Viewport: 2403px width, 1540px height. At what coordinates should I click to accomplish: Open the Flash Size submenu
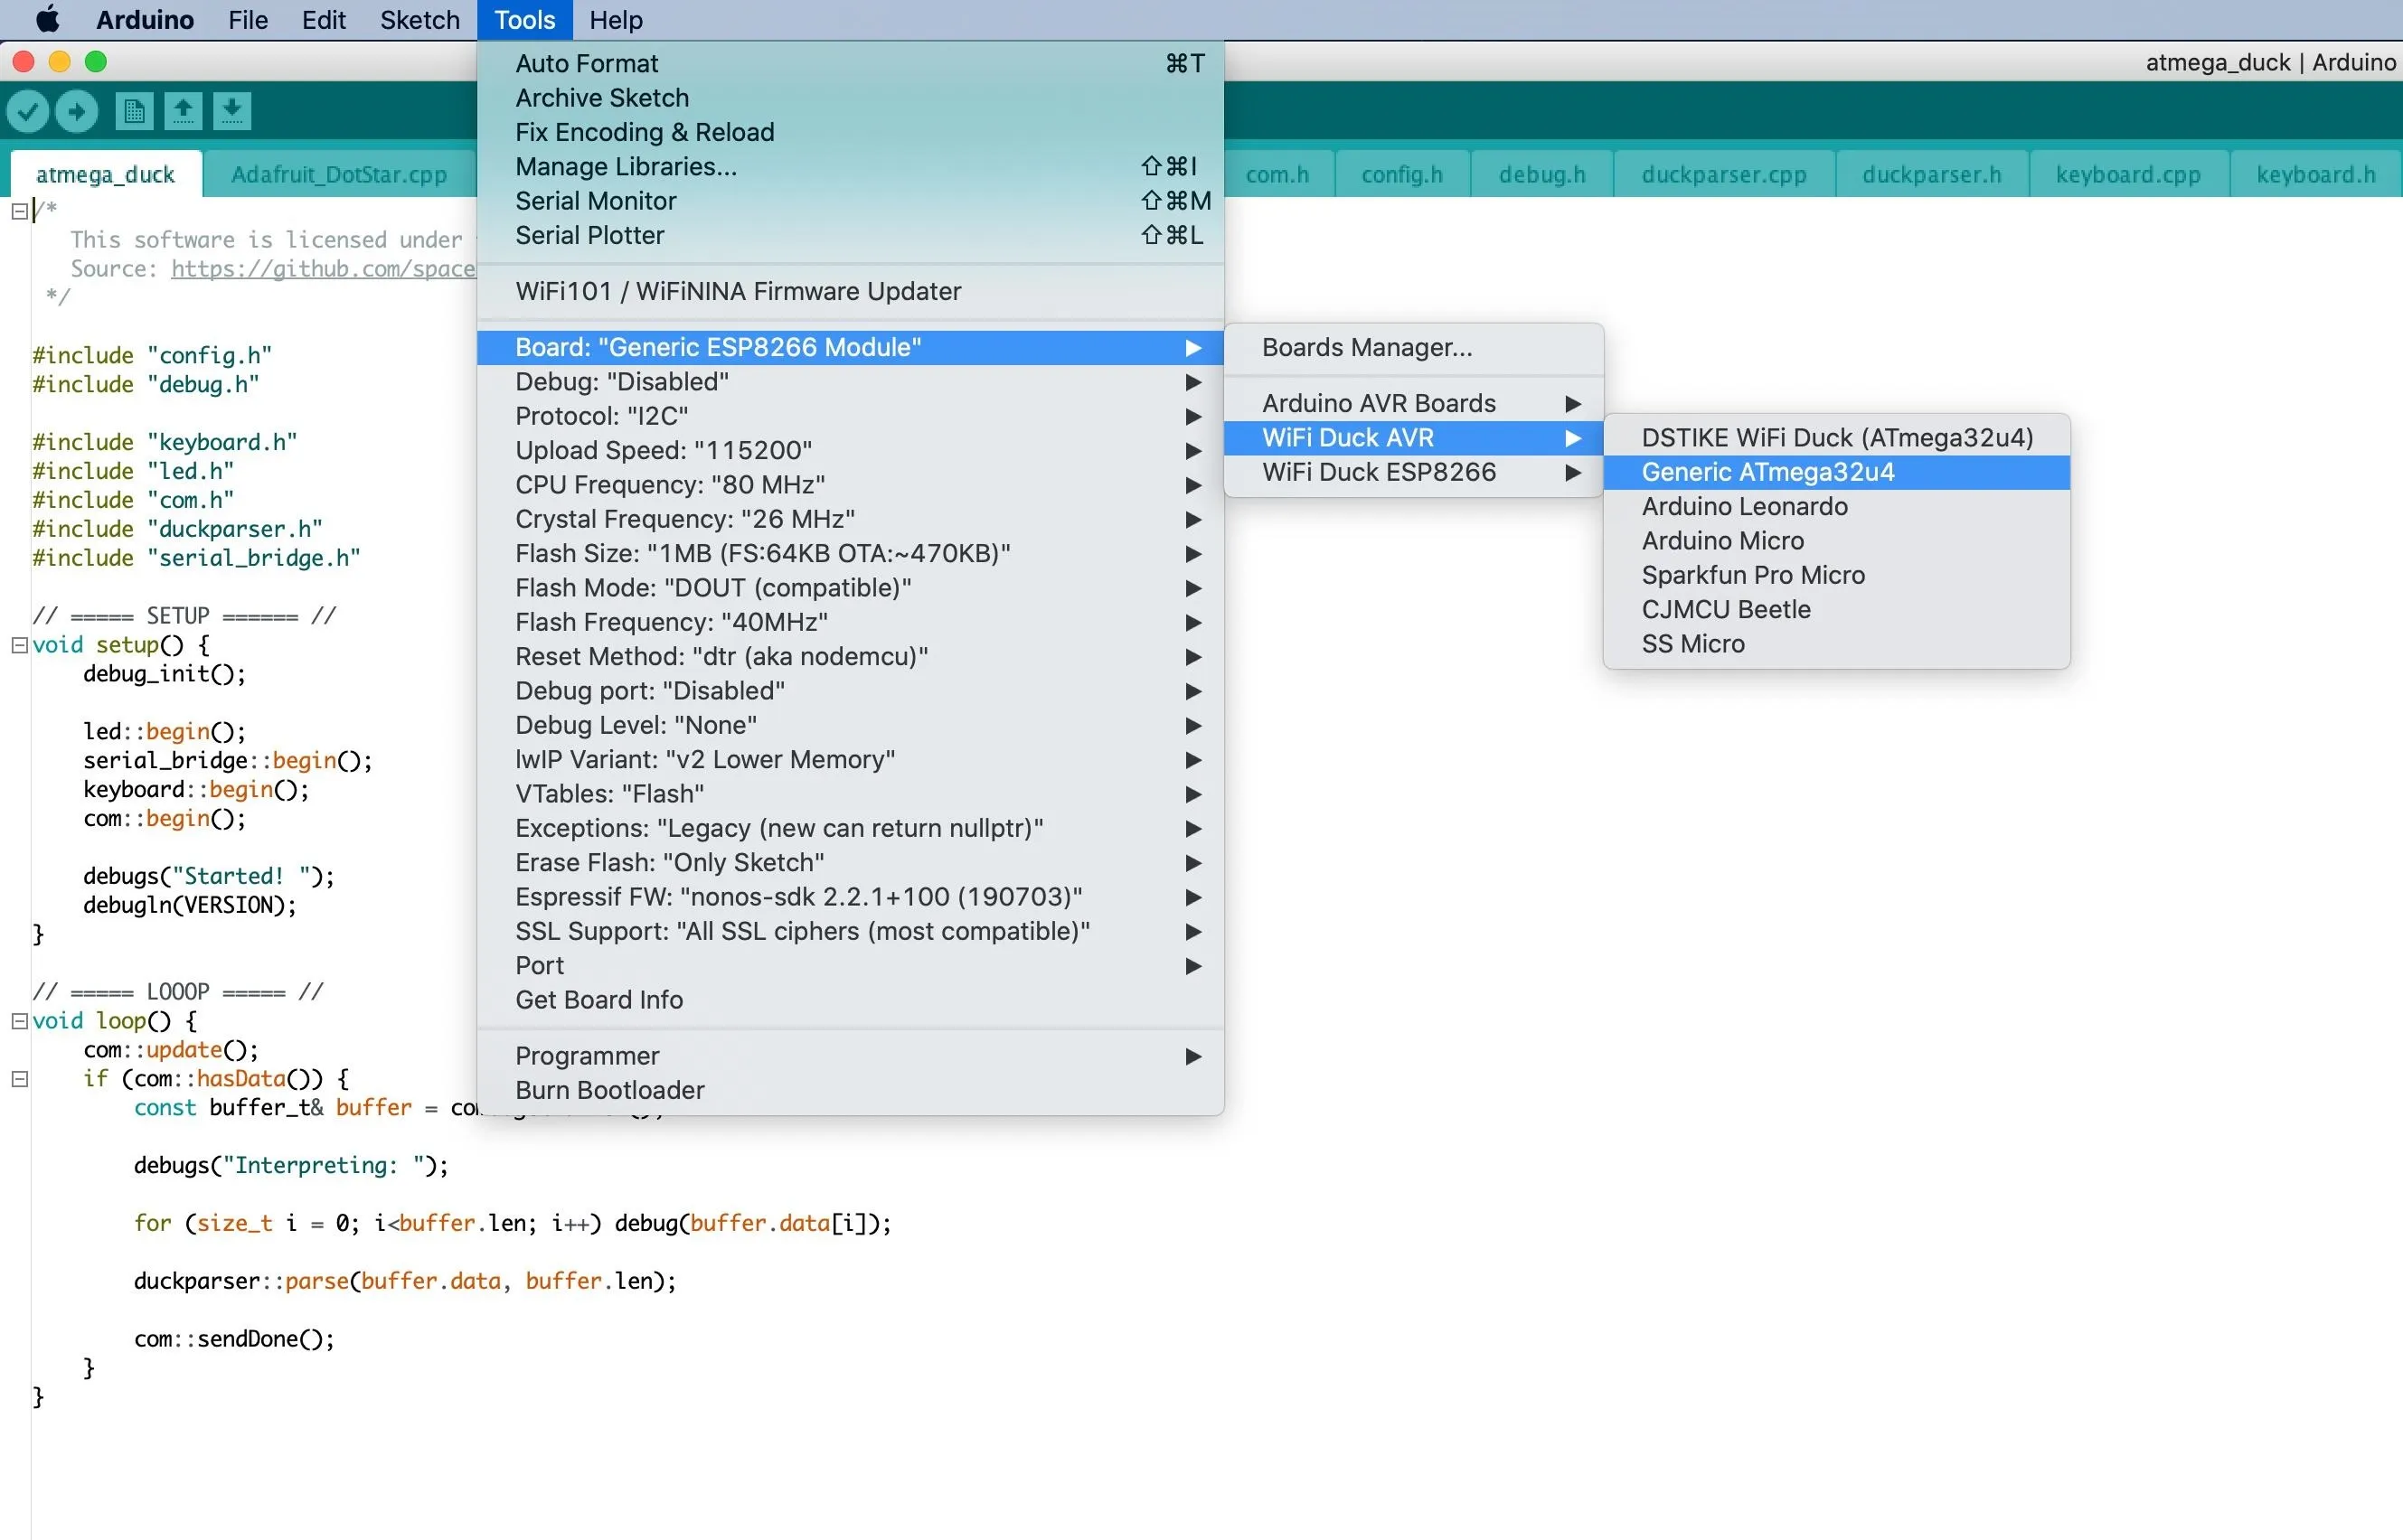point(851,553)
